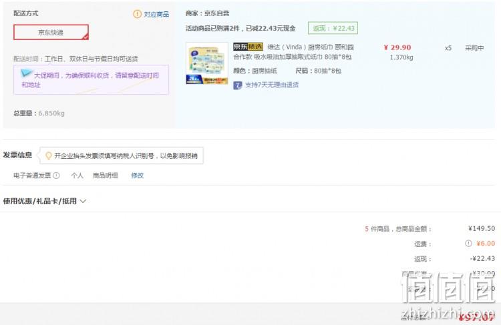The image size is (501, 325).
Task: Click the paper plane icon in the delivery notice
Action: tap(26, 73)
